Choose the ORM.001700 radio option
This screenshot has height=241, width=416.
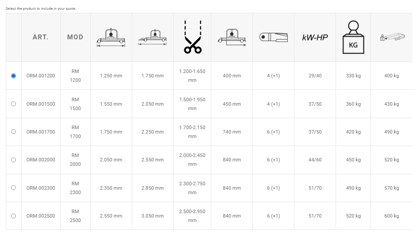[13, 132]
